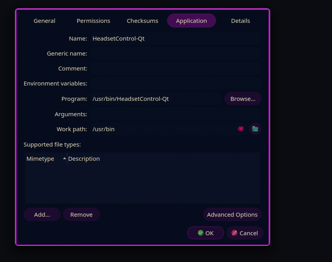Click the Program path field
The height and width of the screenshot is (262, 332).
point(156,99)
